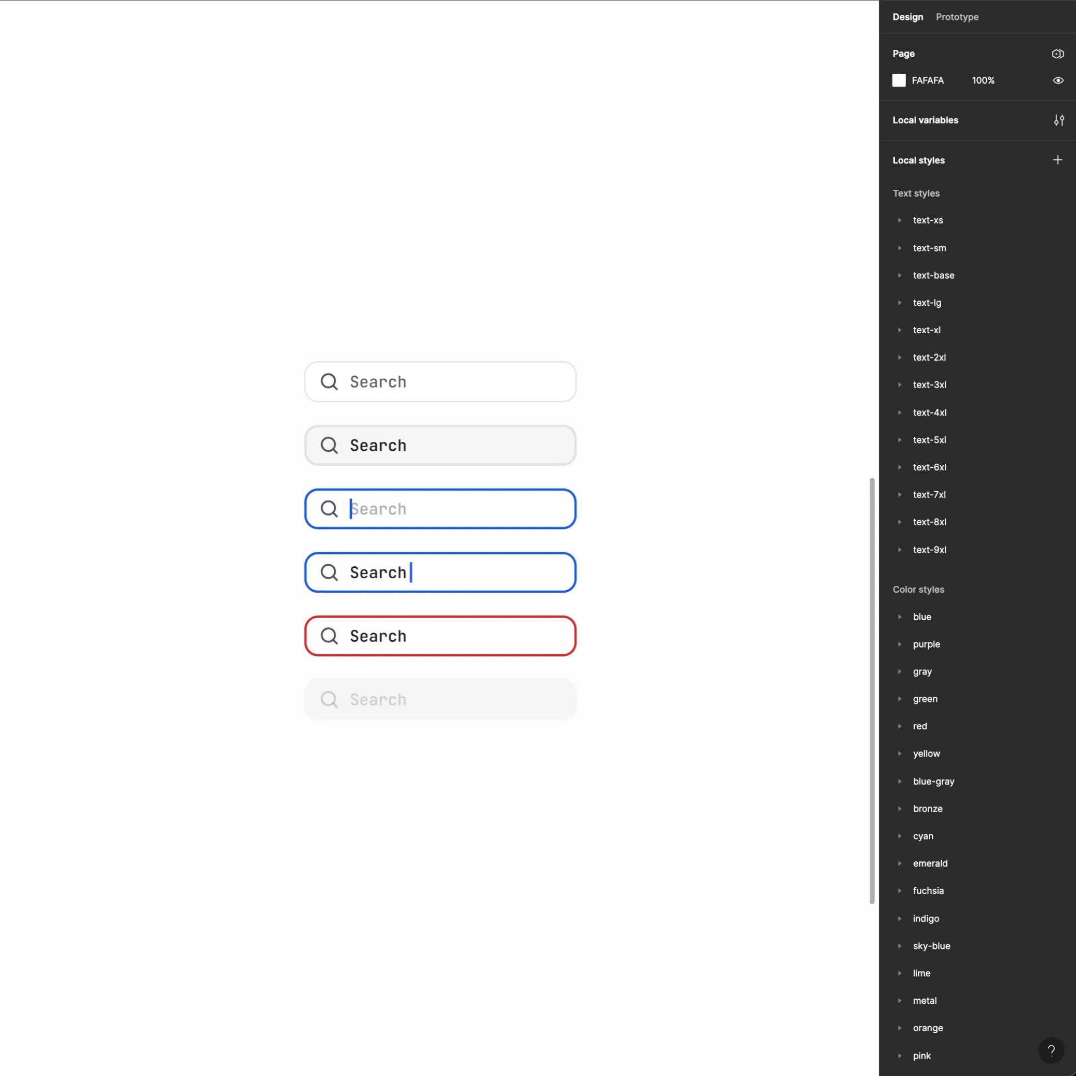Expand the text-3xl style group
Image resolution: width=1076 pixels, height=1076 pixels.
[x=900, y=384]
